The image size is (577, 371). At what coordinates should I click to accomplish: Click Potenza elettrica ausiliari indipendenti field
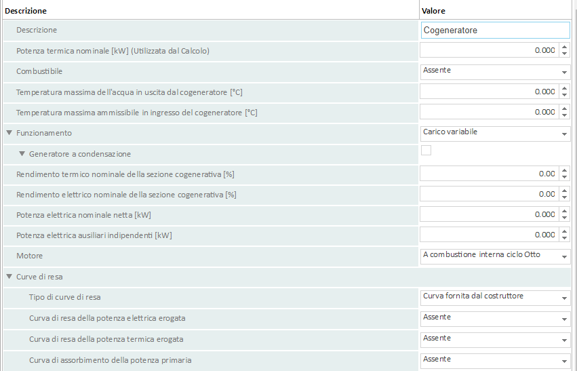tap(490, 235)
